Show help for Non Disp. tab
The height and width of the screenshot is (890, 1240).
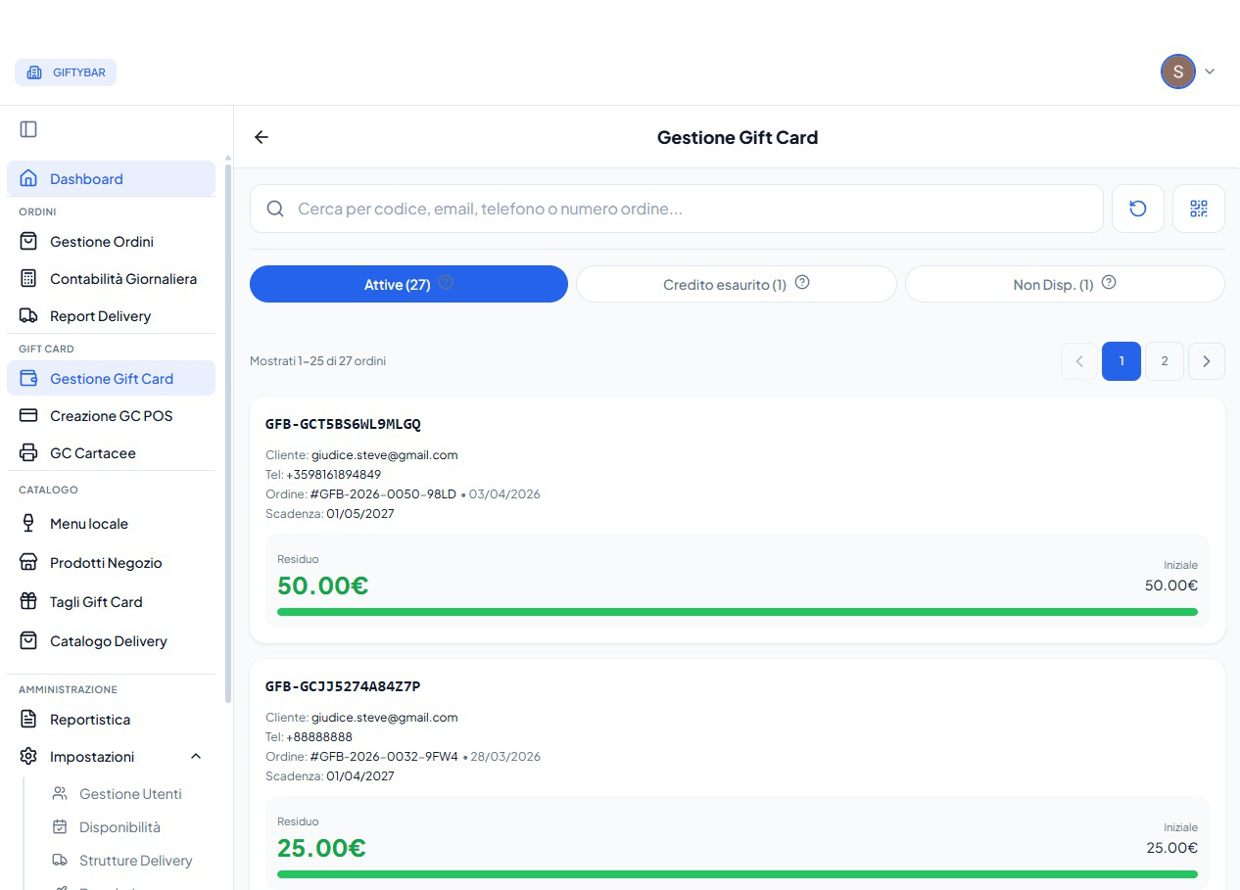1109,283
